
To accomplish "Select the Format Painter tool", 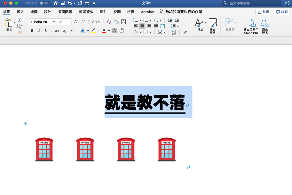I will [x=19, y=32].
